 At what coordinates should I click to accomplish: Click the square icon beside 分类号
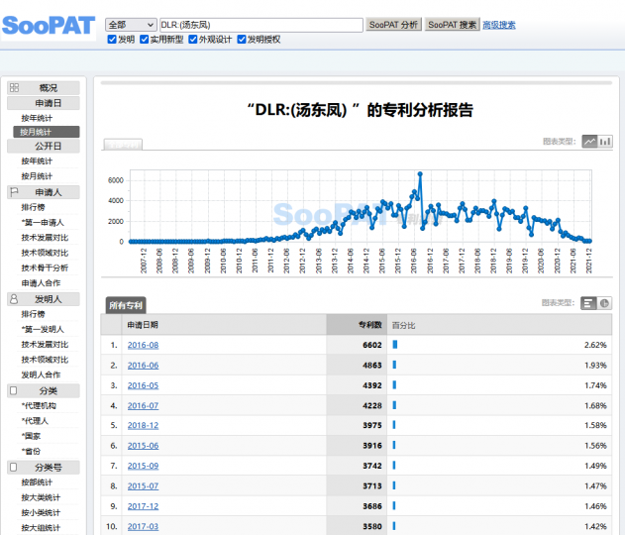(13, 468)
